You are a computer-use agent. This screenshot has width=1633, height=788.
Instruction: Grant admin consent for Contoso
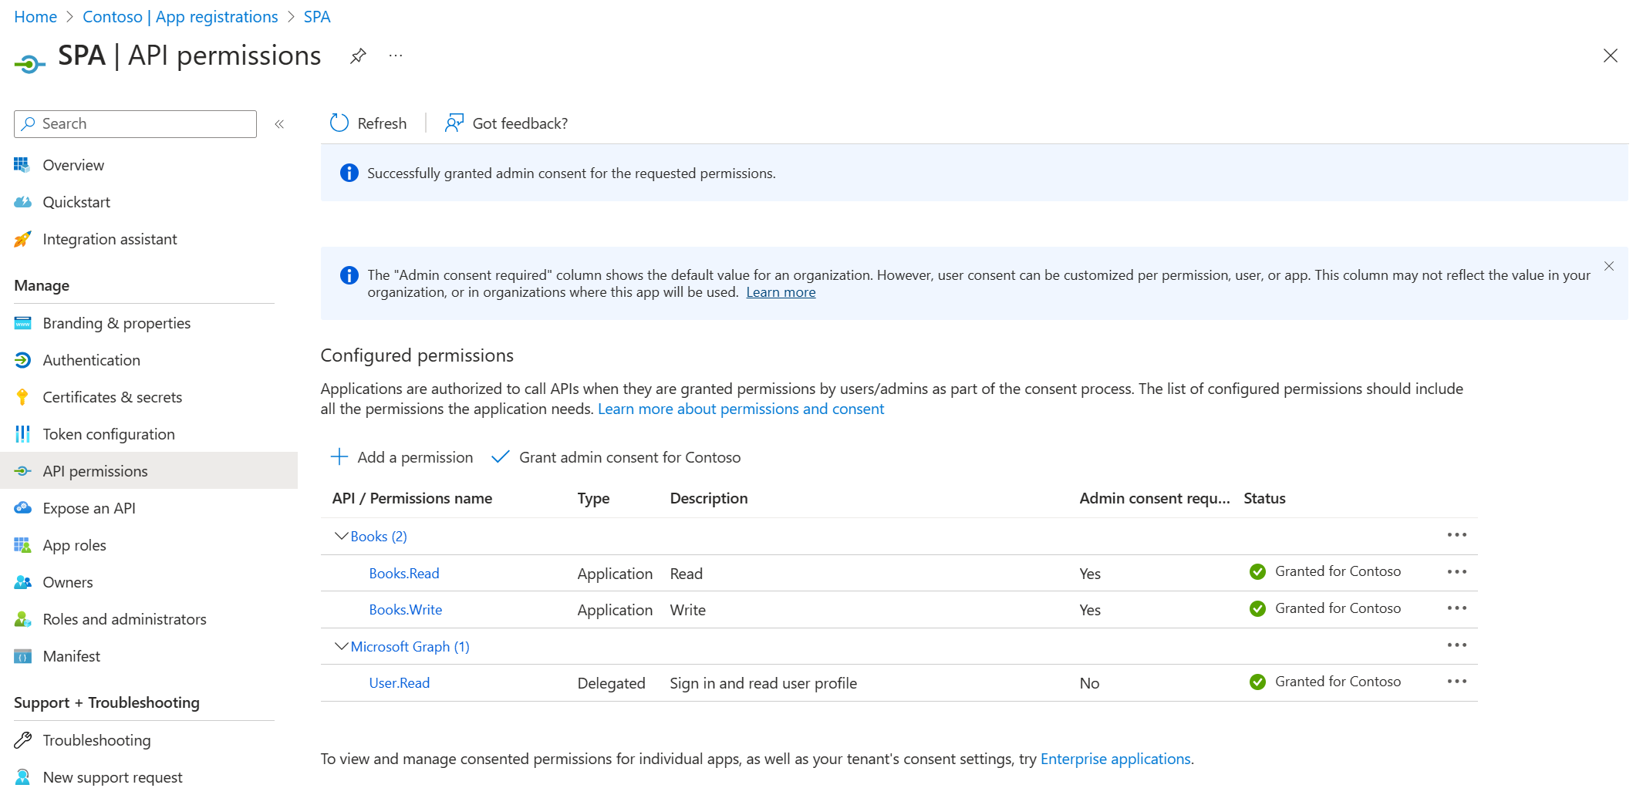616,457
